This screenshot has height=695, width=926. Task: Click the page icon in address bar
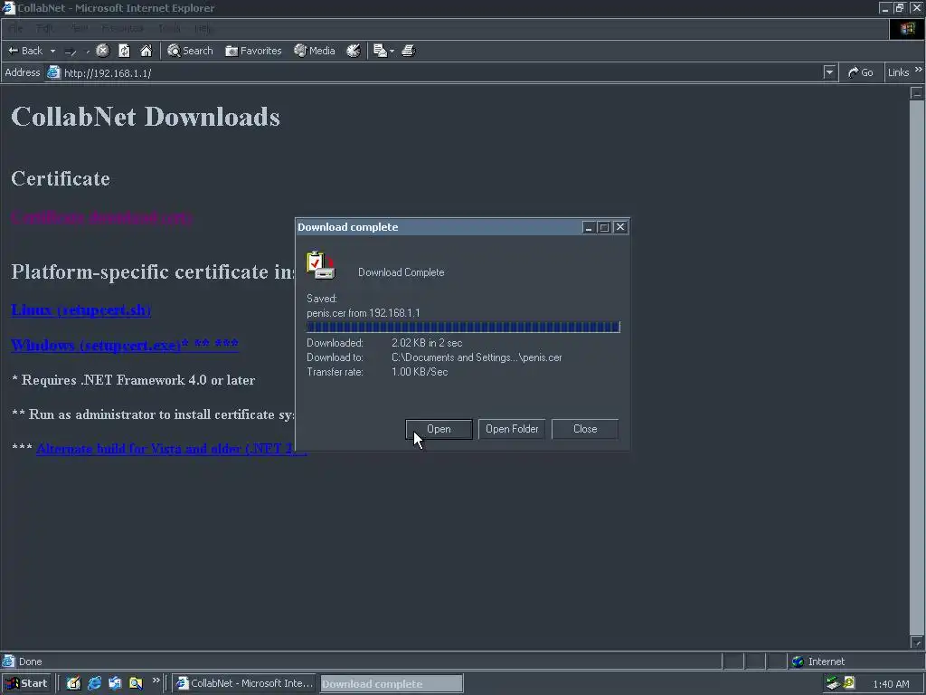tap(53, 72)
